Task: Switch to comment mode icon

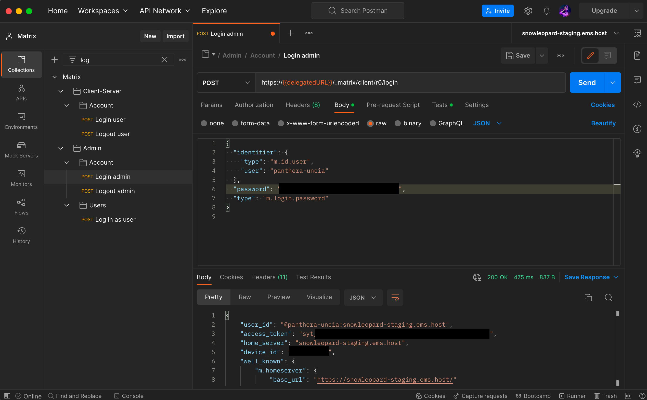Action: [x=607, y=55]
